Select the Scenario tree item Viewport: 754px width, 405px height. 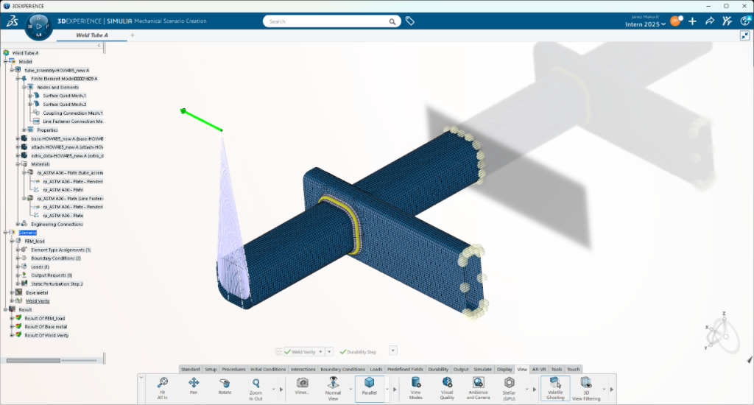(27, 233)
